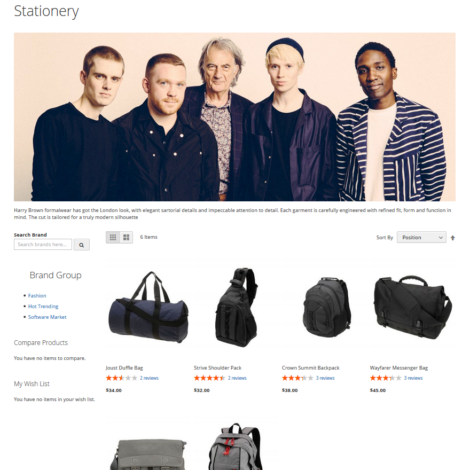Viewport: 470px width, 470px height.
Task: Open the Strive Shoulder Pack title link
Action: [x=217, y=368]
